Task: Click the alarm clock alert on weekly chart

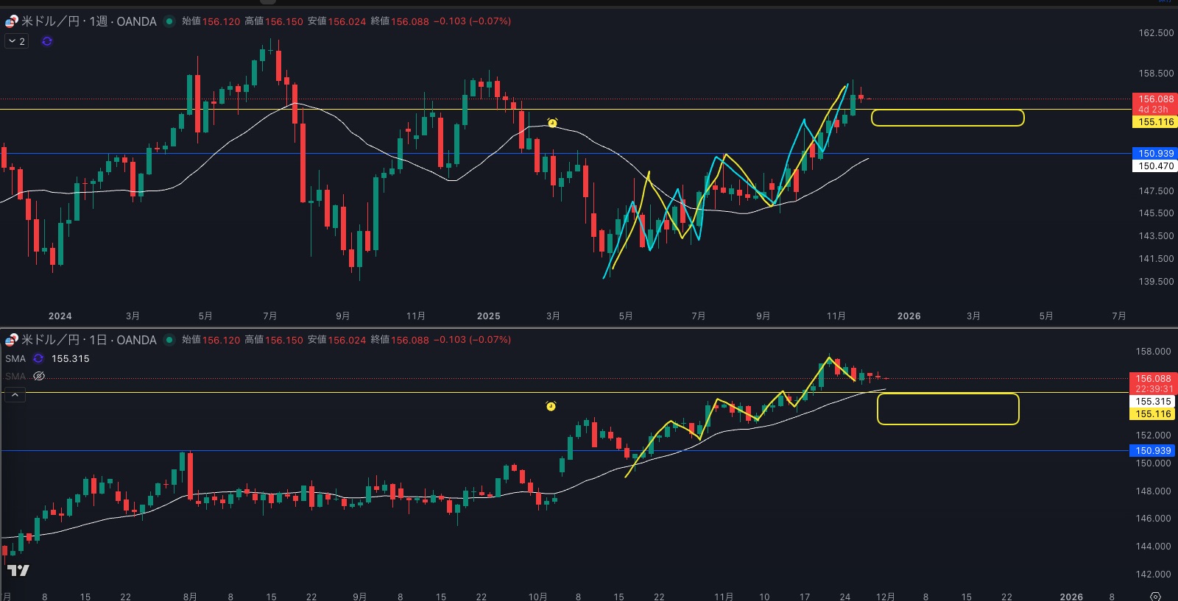Action: (x=552, y=123)
